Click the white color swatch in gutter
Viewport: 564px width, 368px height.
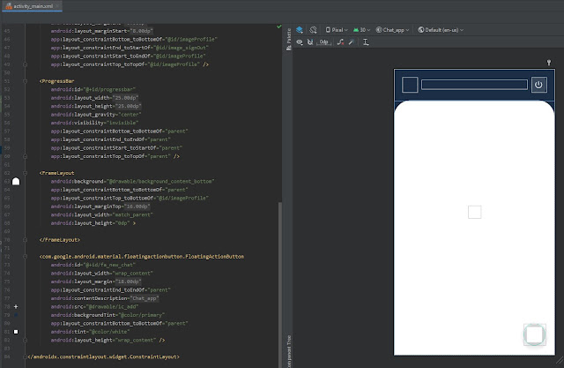(x=15, y=331)
